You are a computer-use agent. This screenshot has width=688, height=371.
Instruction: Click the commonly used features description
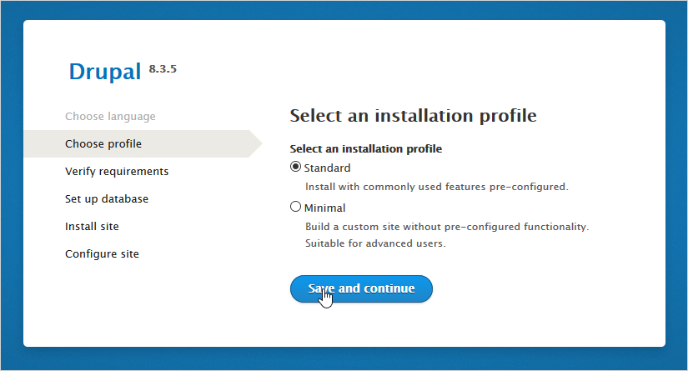pos(436,187)
